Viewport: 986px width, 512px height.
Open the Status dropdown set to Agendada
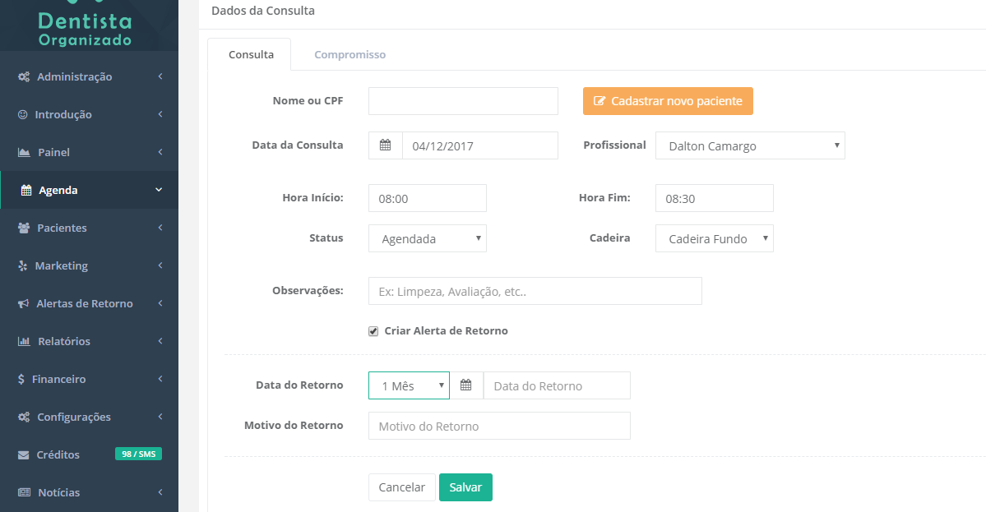tap(427, 238)
